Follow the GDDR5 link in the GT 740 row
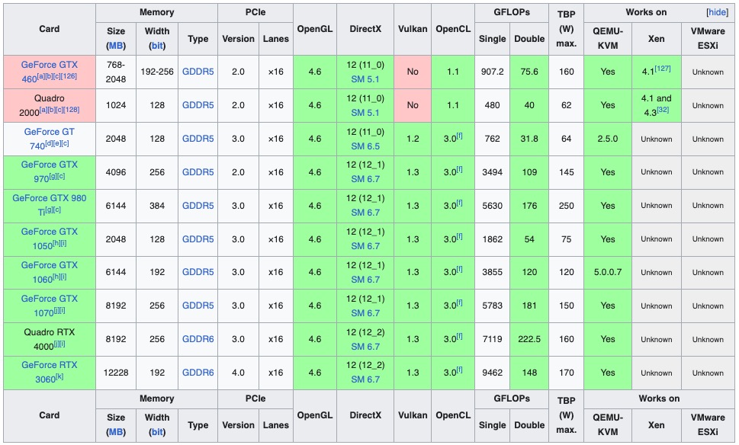The width and height of the screenshot is (739, 445). [198, 139]
